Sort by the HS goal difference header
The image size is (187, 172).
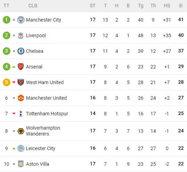click(x=167, y=6)
